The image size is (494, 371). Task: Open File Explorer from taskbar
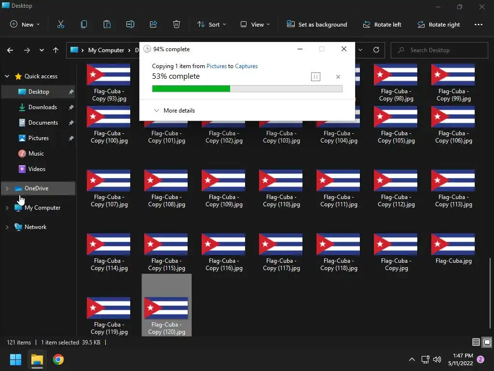click(37, 359)
